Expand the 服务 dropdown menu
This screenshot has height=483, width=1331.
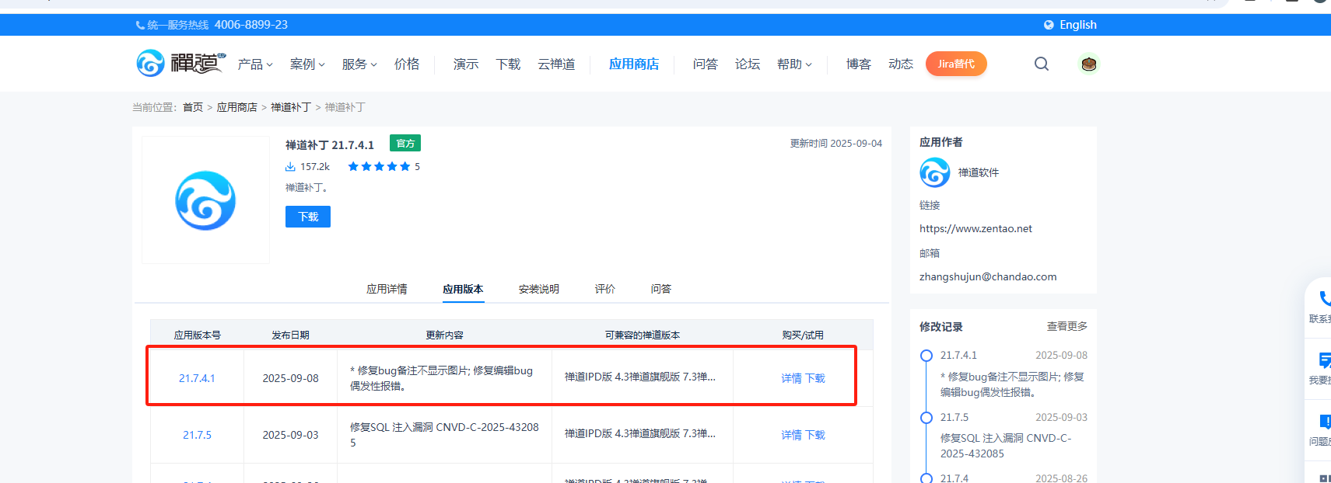pyautogui.click(x=359, y=64)
